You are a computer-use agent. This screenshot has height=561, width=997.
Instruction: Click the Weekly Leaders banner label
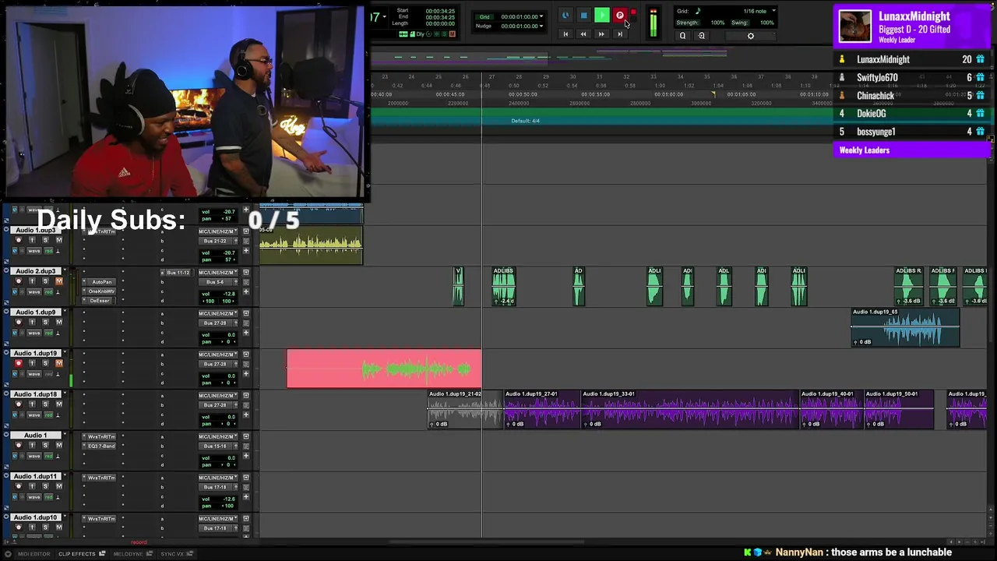865,150
